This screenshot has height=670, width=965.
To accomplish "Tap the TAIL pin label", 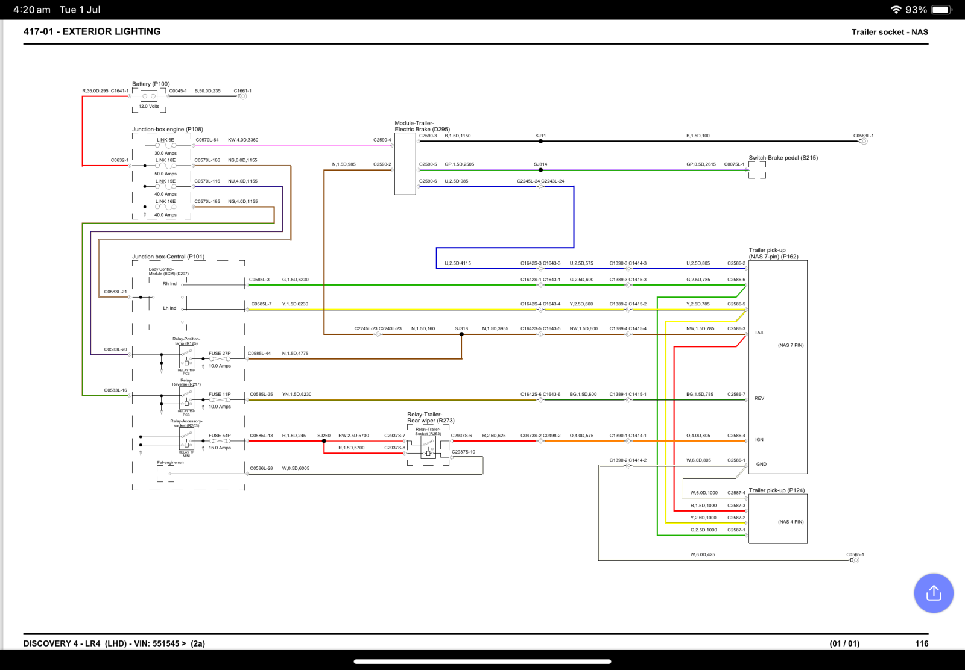I will click(x=759, y=333).
